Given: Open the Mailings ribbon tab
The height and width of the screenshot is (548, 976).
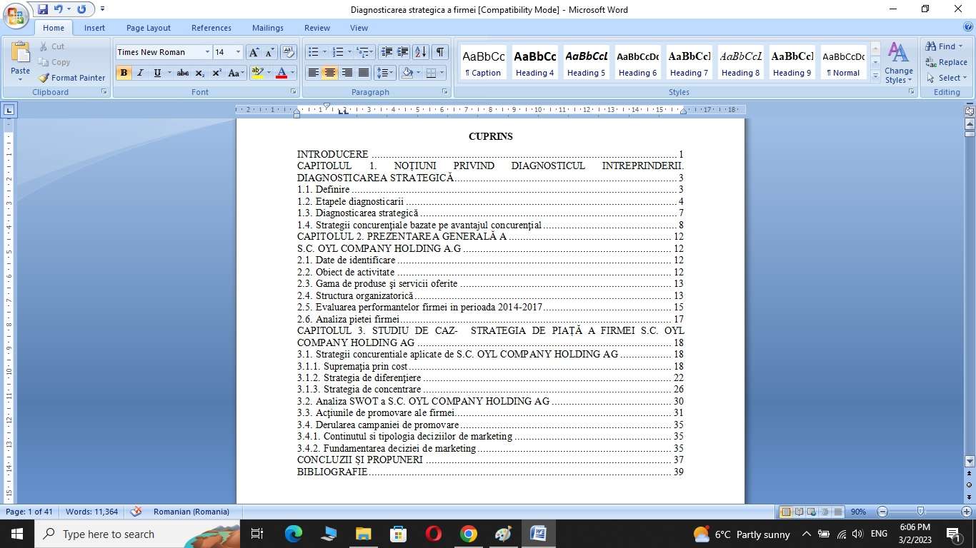Looking at the screenshot, I should point(267,28).
